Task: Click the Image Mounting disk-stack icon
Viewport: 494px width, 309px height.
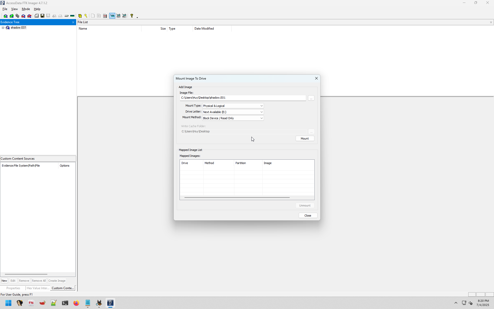Action: (x=17, y=16)
